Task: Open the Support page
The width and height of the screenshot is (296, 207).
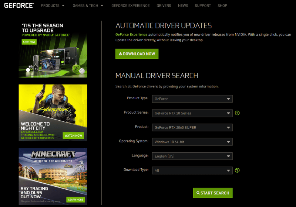Action: (203, 6)
